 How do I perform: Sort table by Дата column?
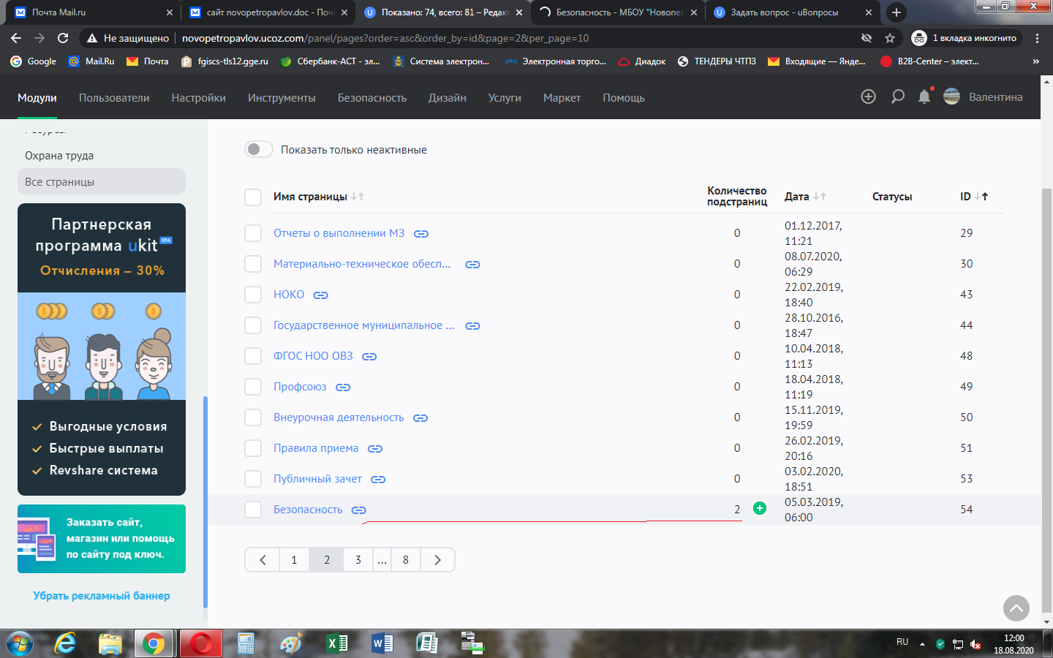pos(819,197)
